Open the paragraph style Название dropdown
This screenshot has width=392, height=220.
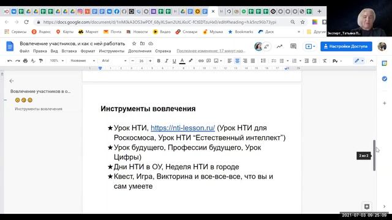83,61
